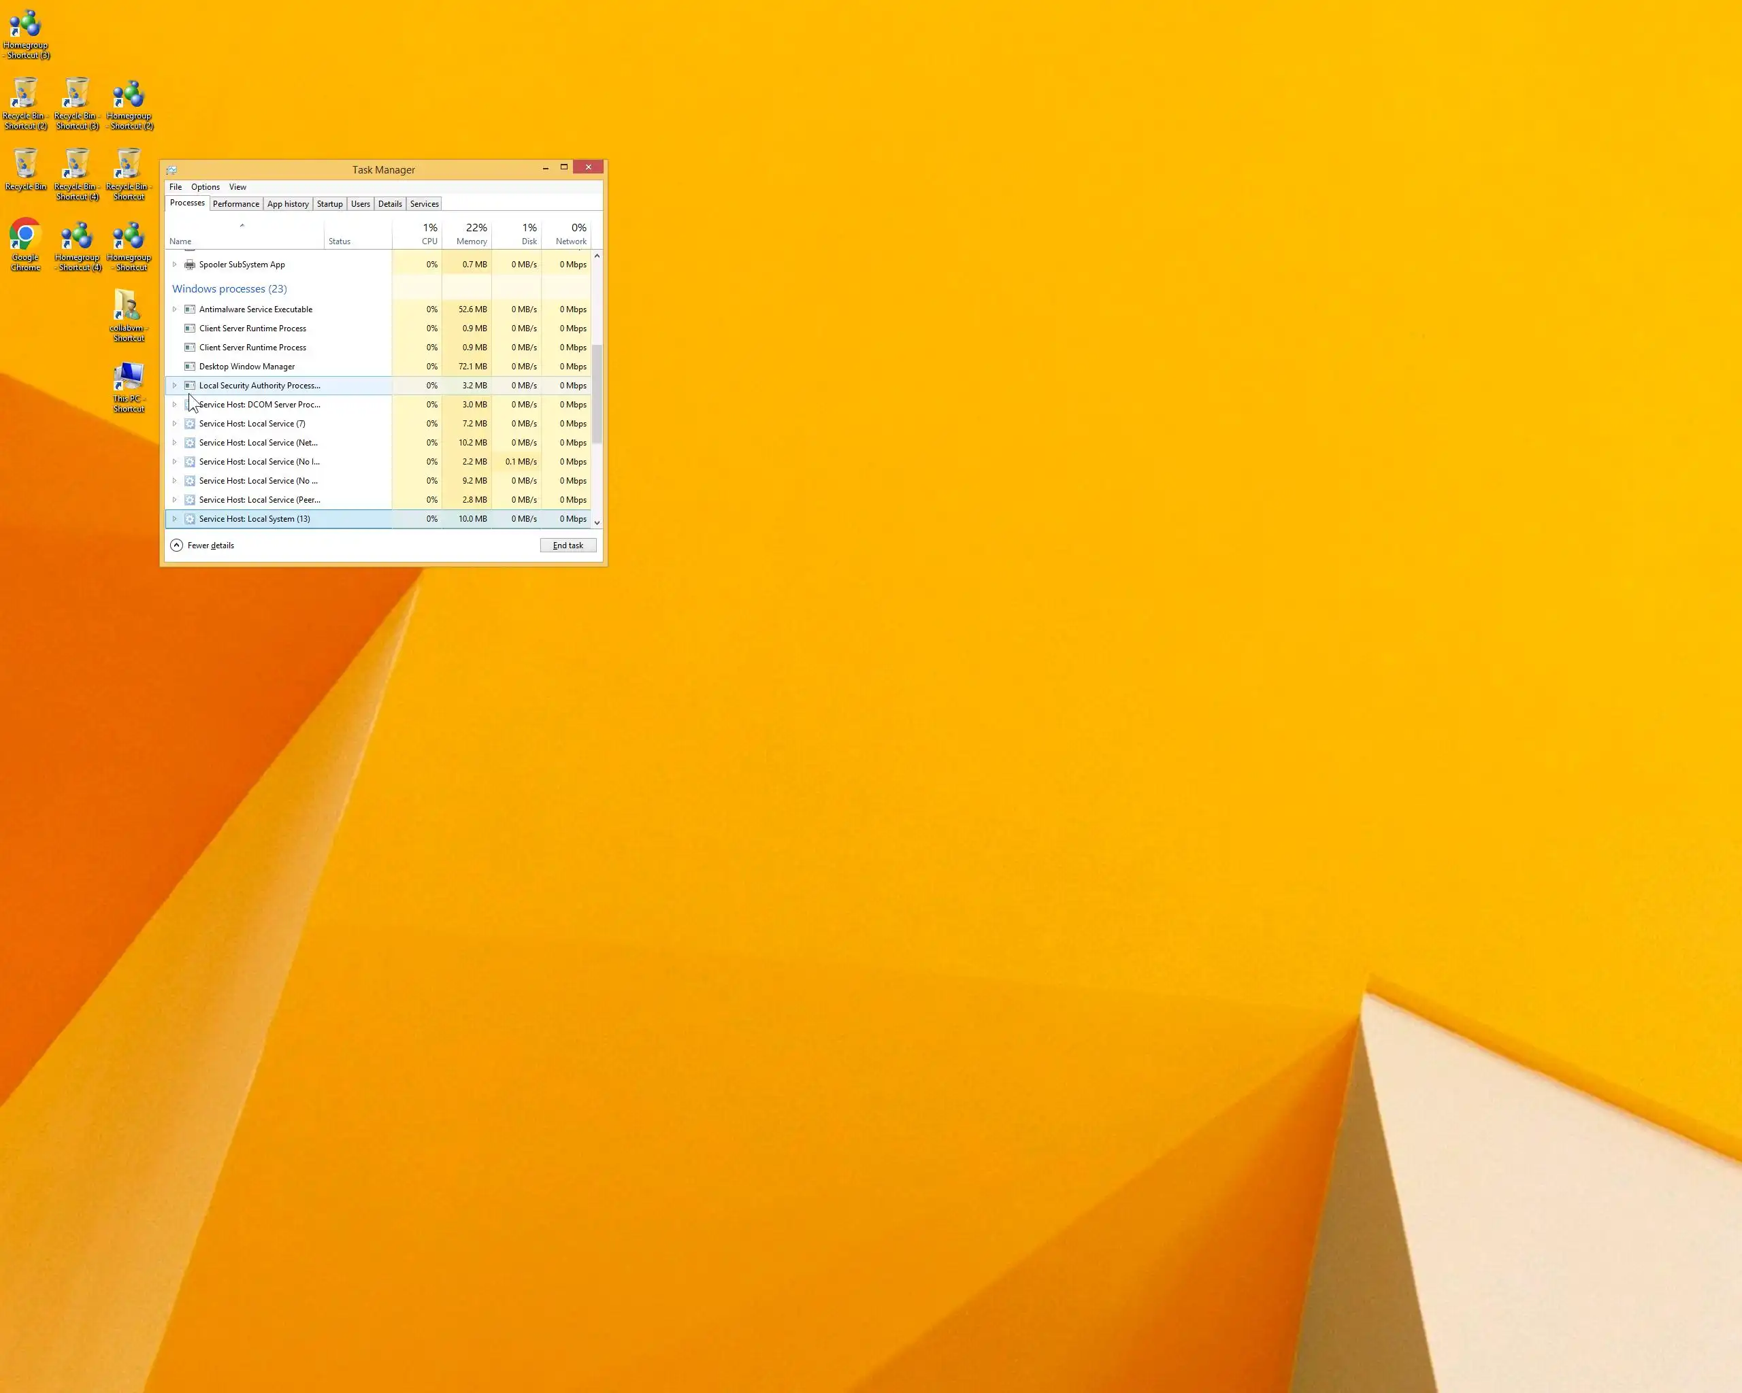Click the Desktop Window Manager process icon
Screen dimensions: 1742x1393
pyautogui.click(x=190, y=367)
